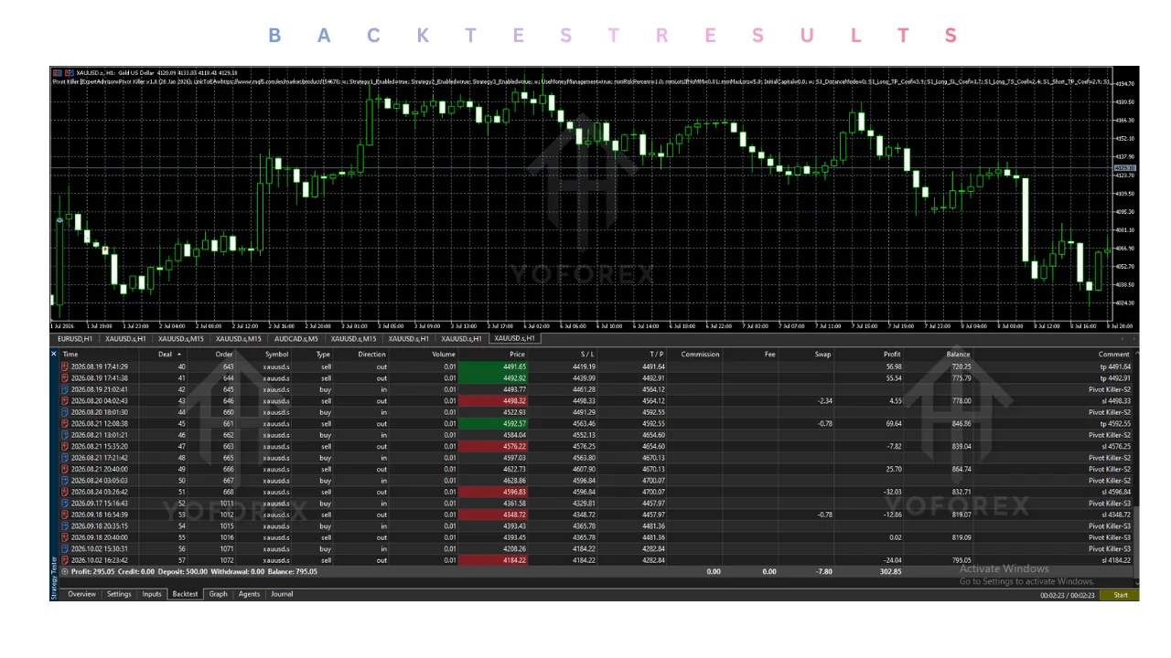Open the Inputs tab
This screenshot has width=1171, height=658.
pyautogui.click(x=152, y=594)
